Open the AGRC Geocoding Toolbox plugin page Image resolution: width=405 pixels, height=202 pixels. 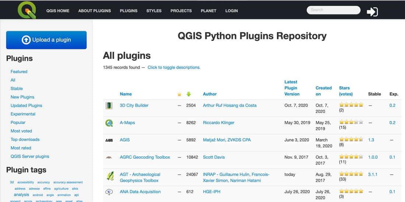click(x=145, y=157)
